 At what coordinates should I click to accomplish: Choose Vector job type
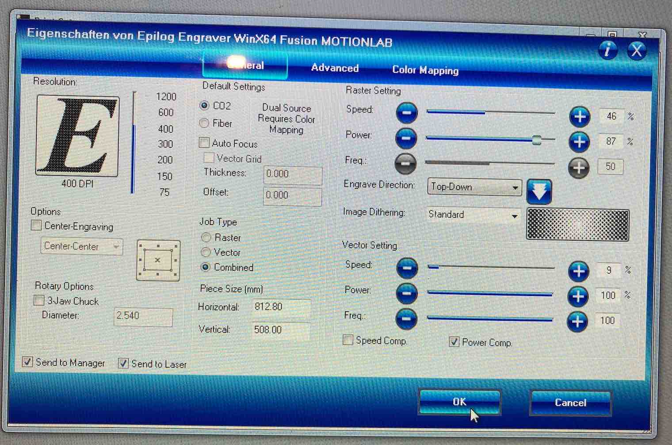click(206, 252)
